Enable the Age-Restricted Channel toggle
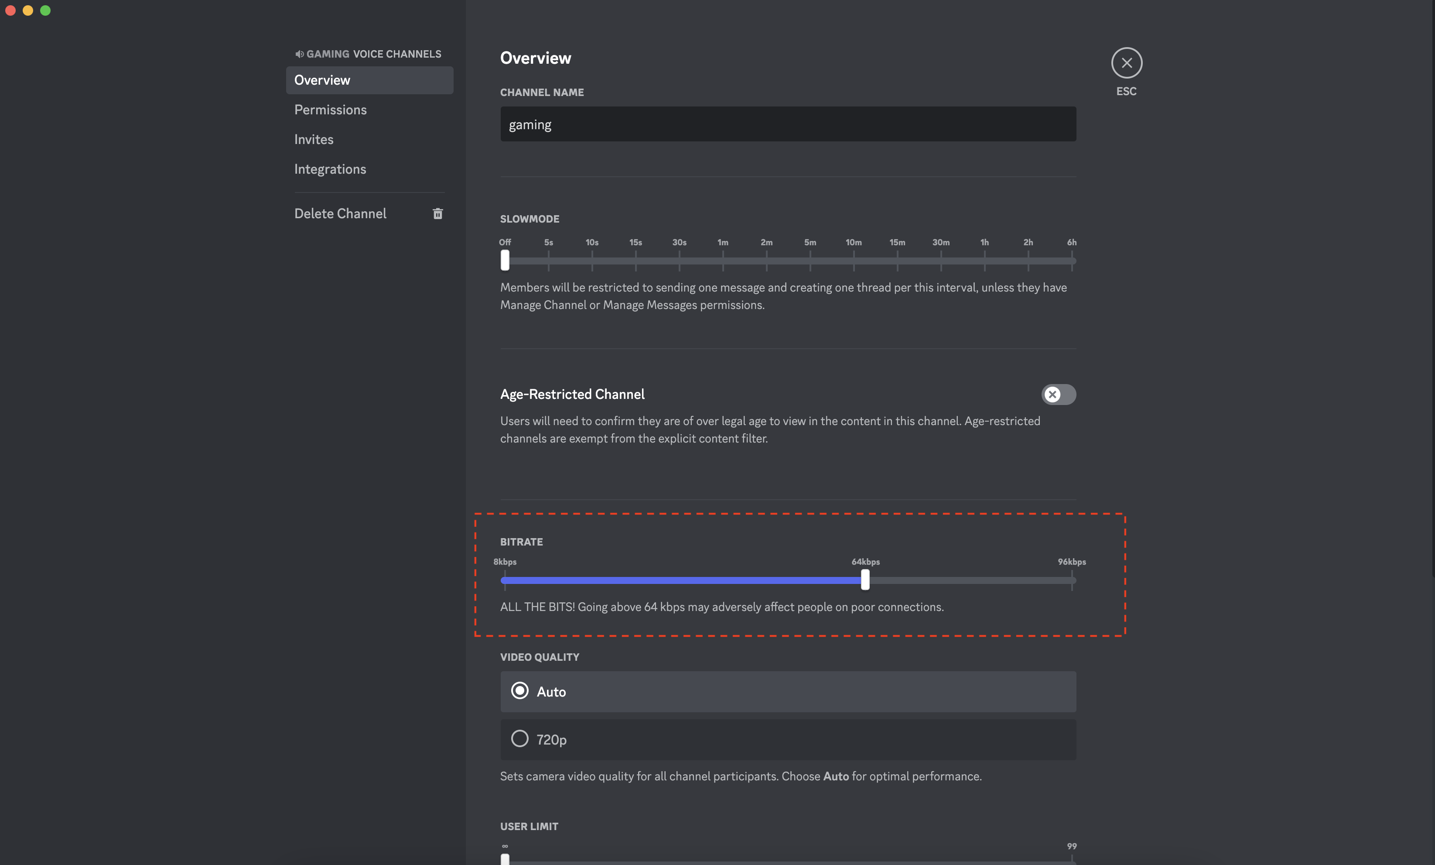This screenshot has height=865, width=1435. point(1058,395)
